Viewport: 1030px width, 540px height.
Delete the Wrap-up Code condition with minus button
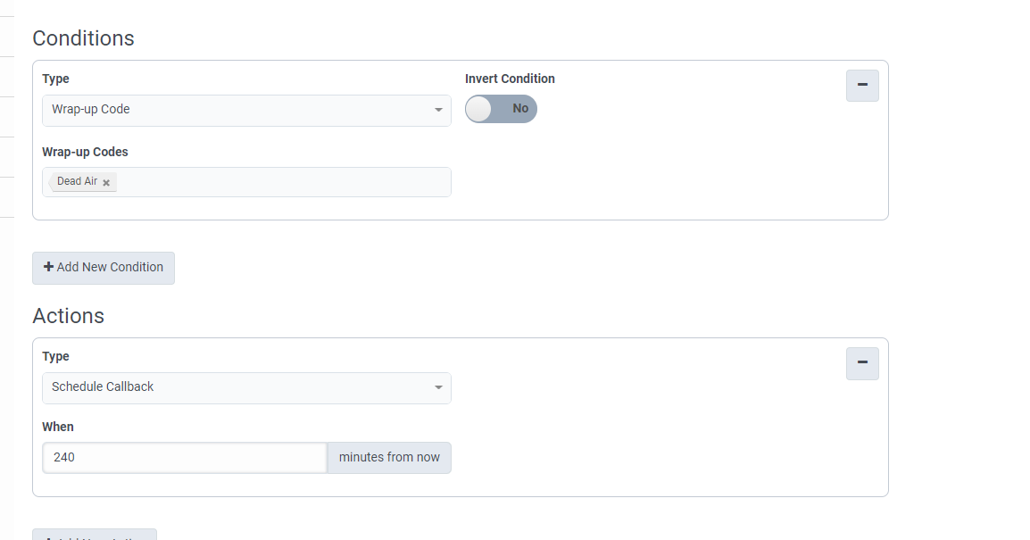[862, 86]
